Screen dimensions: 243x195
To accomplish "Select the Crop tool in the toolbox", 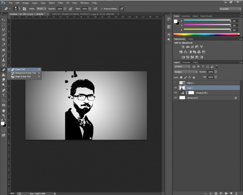I will click(3, 40).
